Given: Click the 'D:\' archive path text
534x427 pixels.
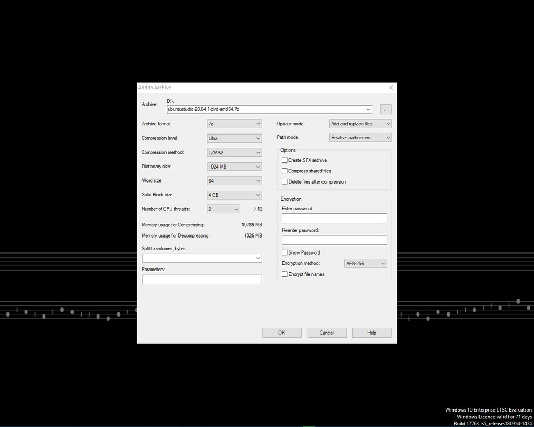Looking at the screenshot, I should tap(170, 101).
